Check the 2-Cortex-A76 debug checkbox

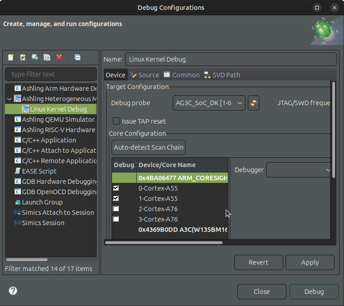coord(116,209)
